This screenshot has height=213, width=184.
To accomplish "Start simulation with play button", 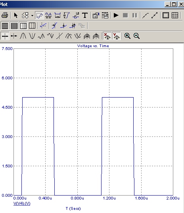I will tap(116, 15).
